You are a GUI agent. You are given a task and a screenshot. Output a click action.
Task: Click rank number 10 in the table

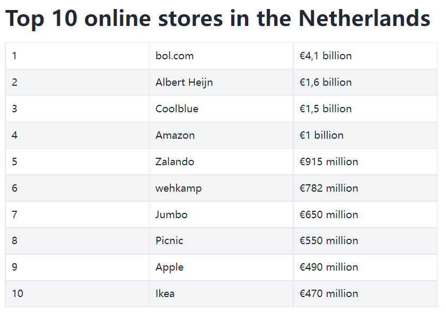[18, 294]
